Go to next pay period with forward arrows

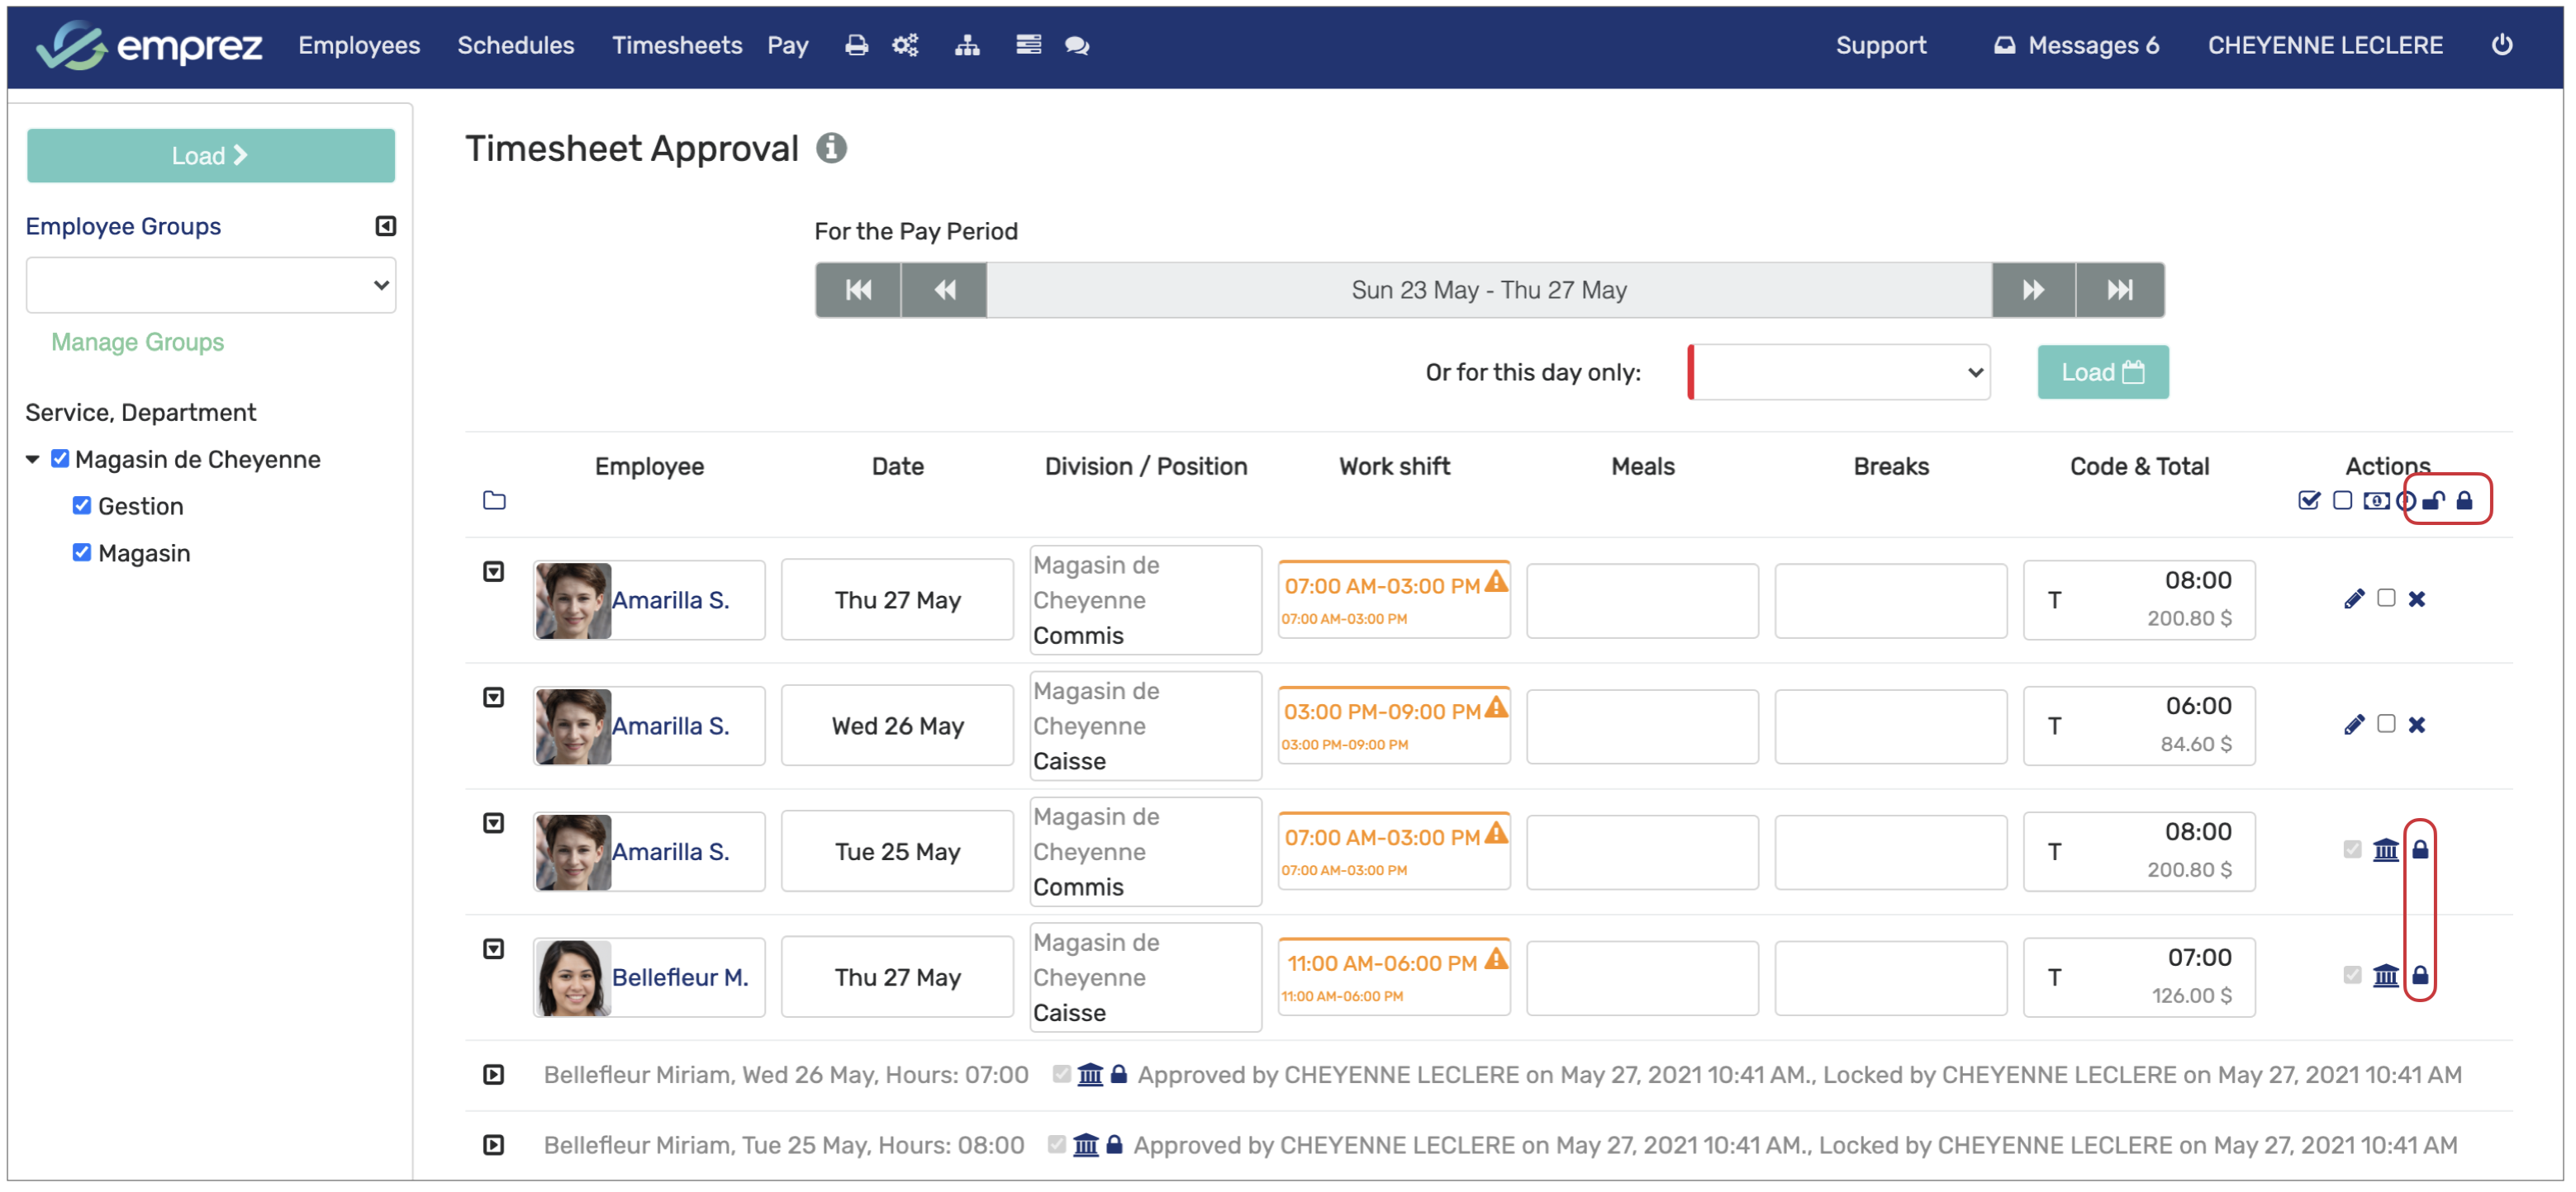click(x=2032, y=290)
